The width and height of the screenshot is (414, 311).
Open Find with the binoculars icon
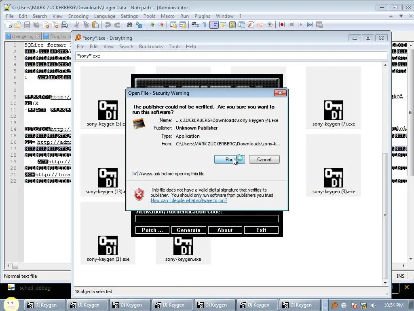[x=129, y=25]
